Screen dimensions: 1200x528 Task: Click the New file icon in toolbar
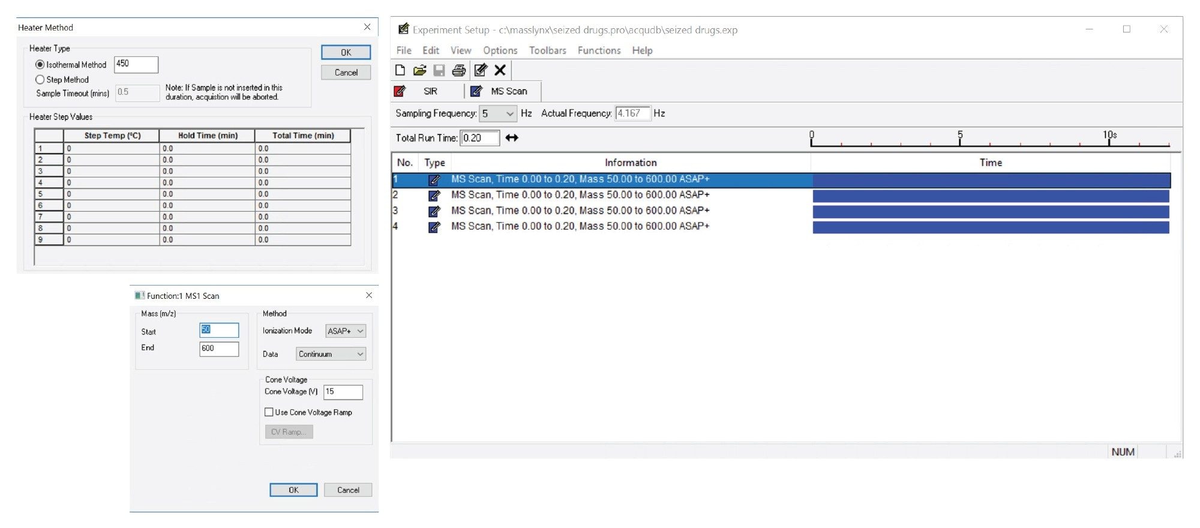400,71
